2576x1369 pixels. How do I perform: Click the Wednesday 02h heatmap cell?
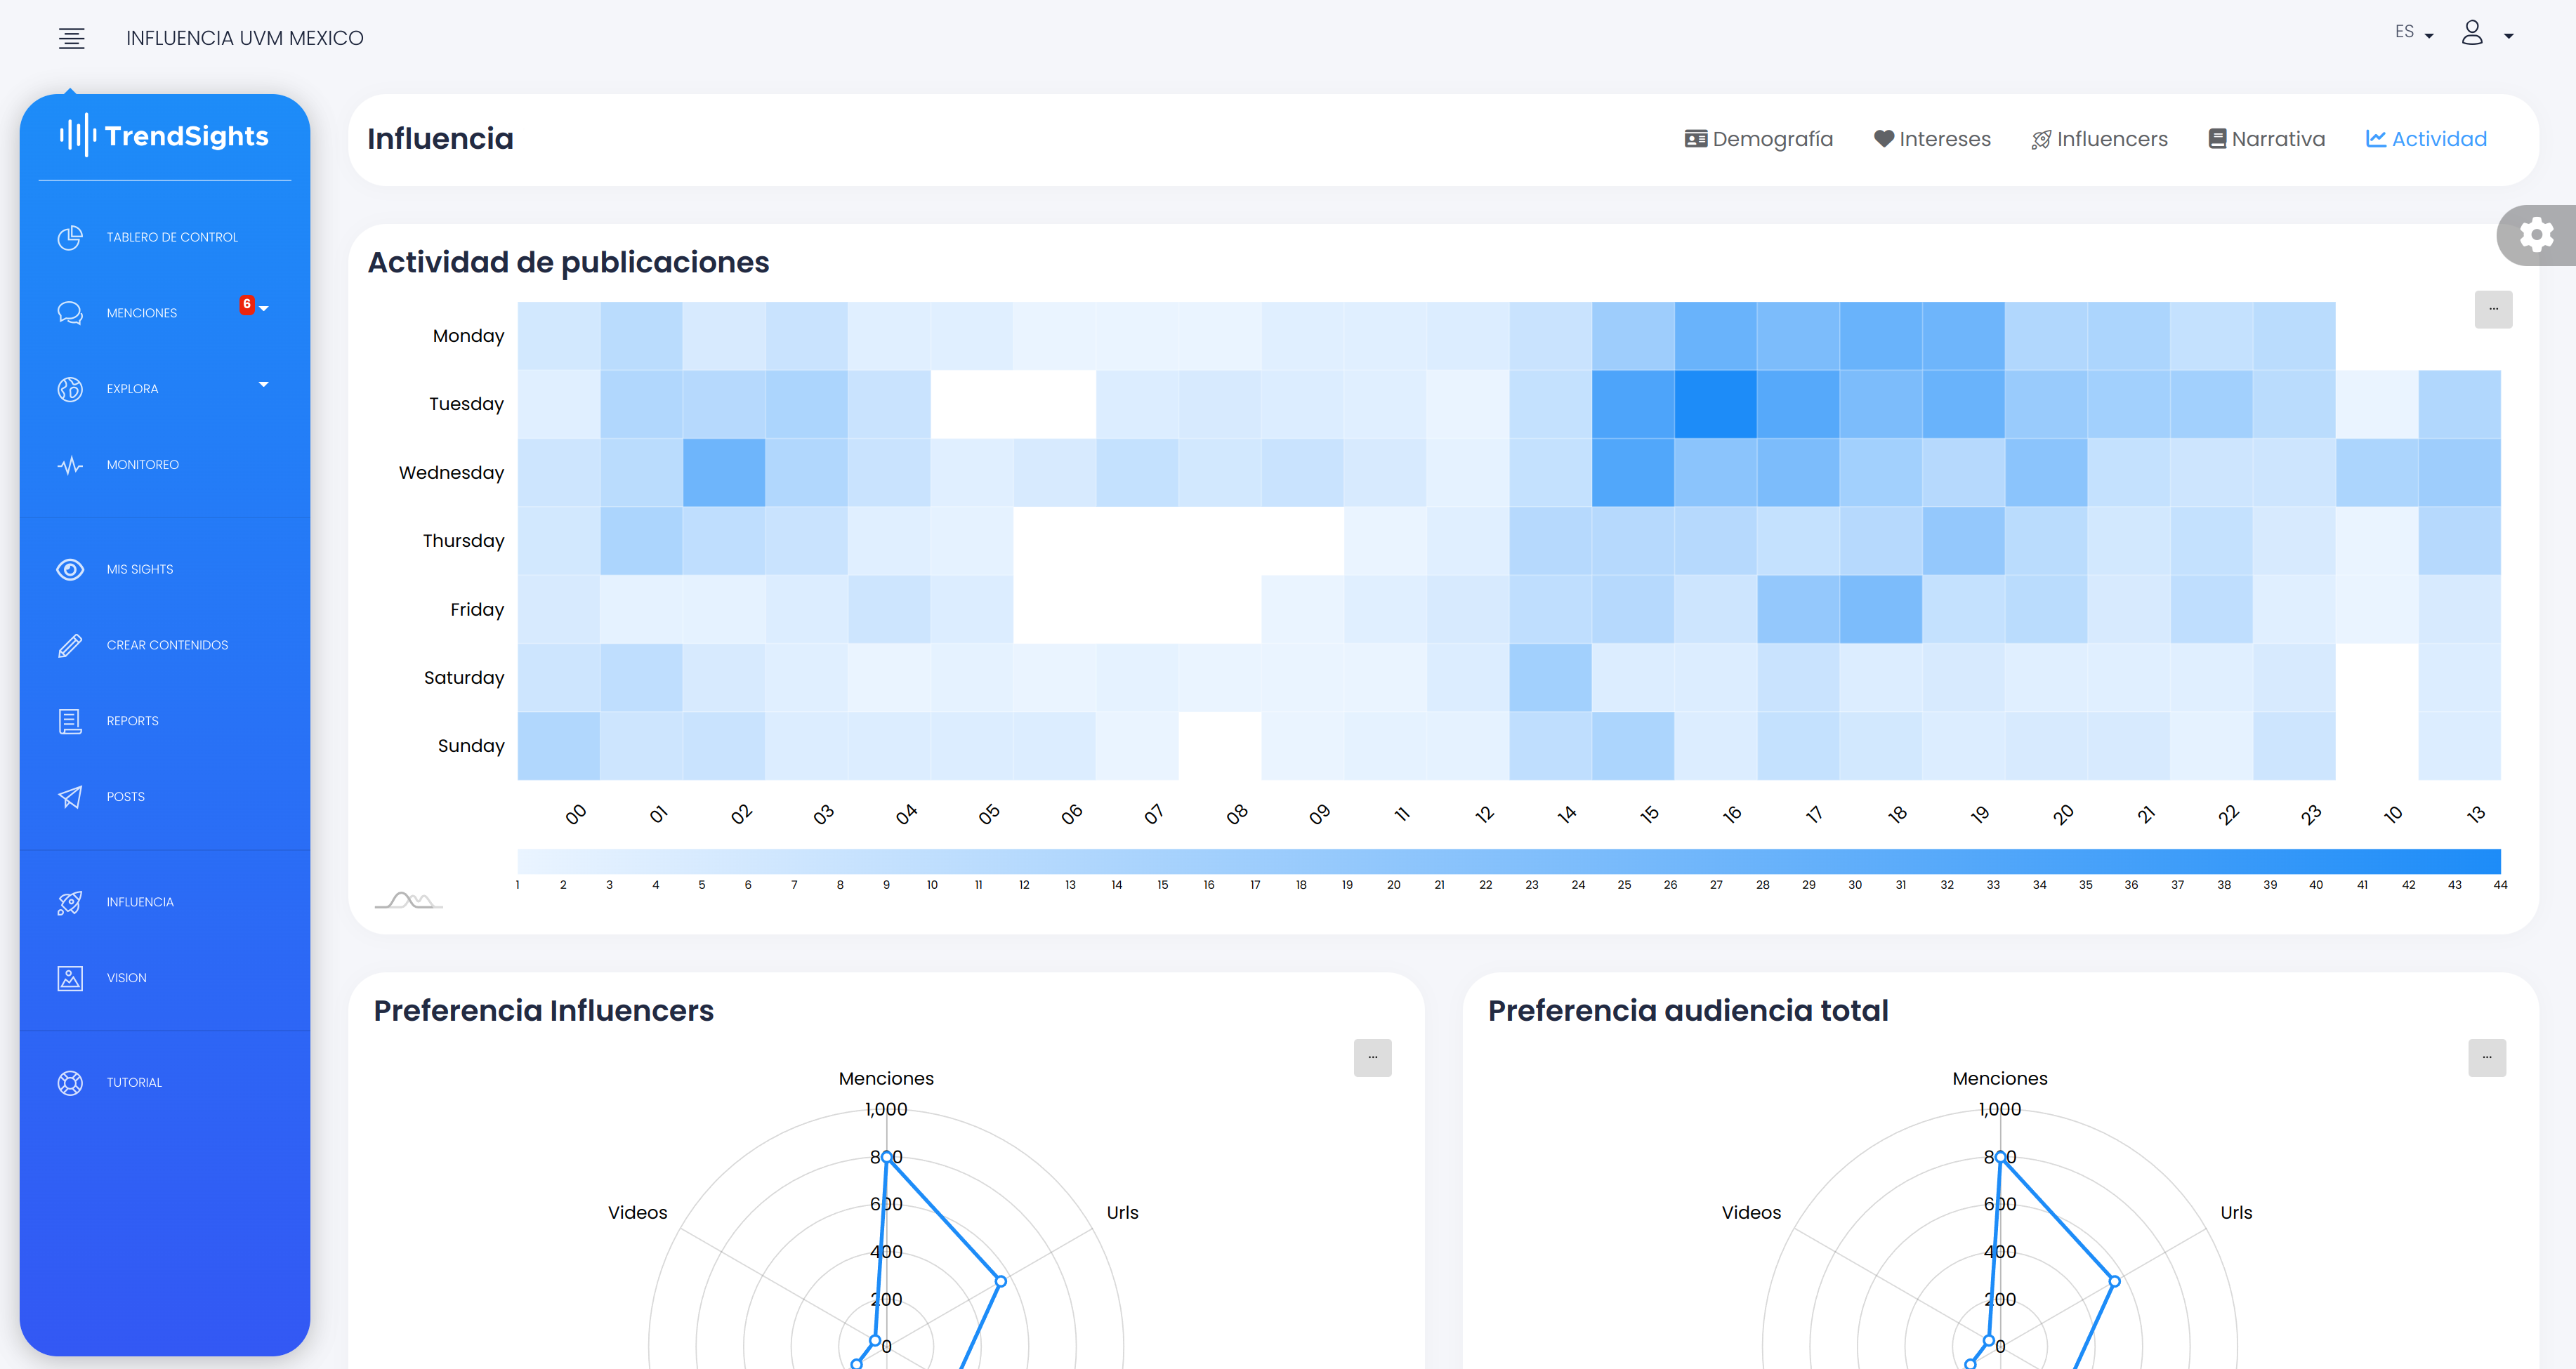[724, 472]
